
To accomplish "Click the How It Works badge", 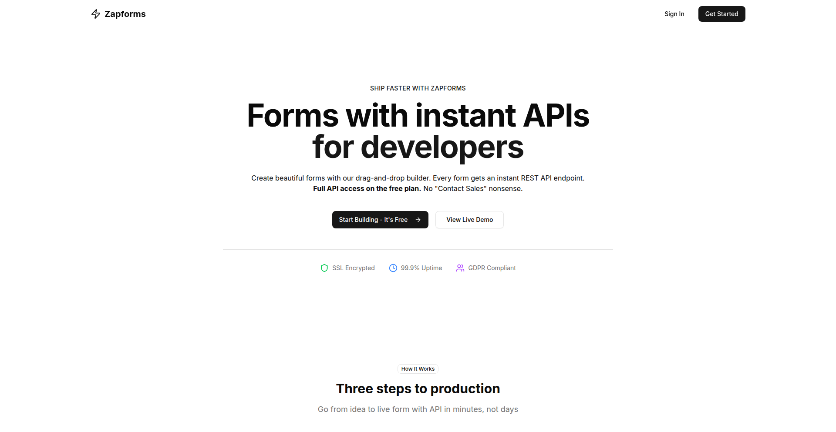I will click(418, 369).
